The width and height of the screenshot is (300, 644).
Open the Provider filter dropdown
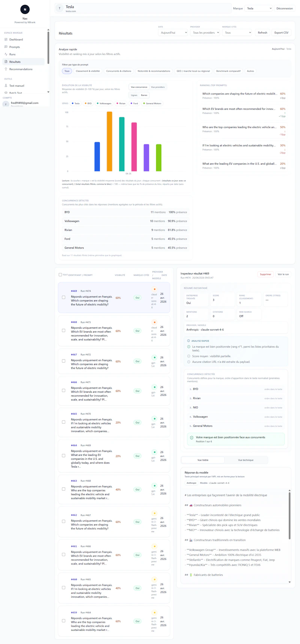(205, 33)
